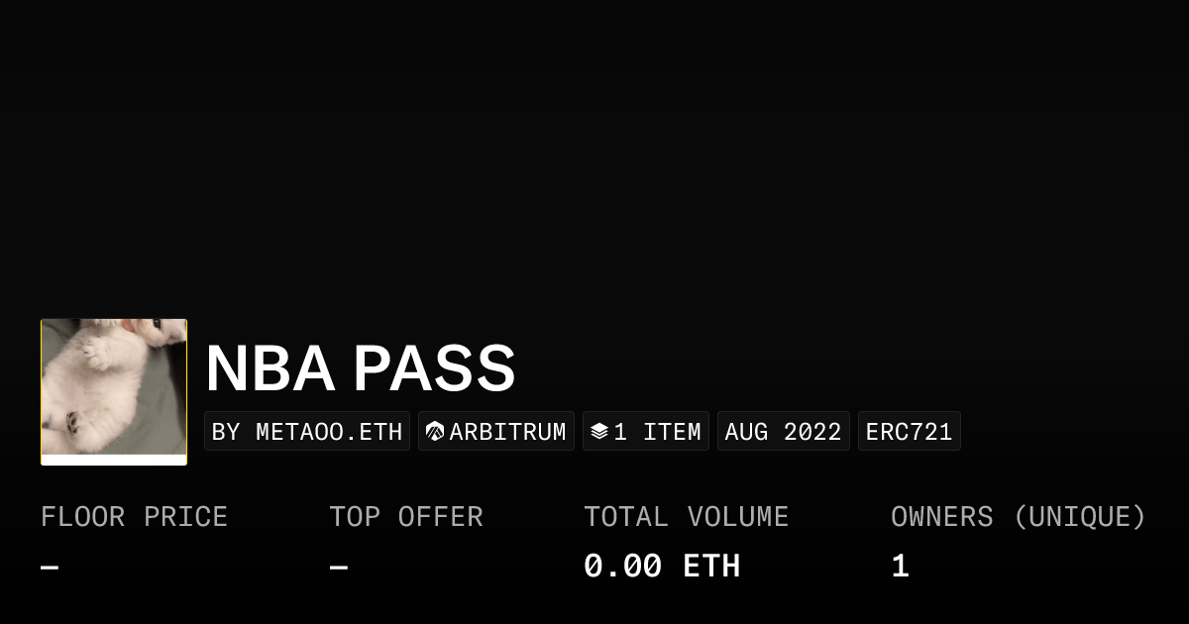The height and width of the screenshot is (624, 1189).
Task: Open the BY METAOO.ETH creator badge
Action: coord(307,432)
